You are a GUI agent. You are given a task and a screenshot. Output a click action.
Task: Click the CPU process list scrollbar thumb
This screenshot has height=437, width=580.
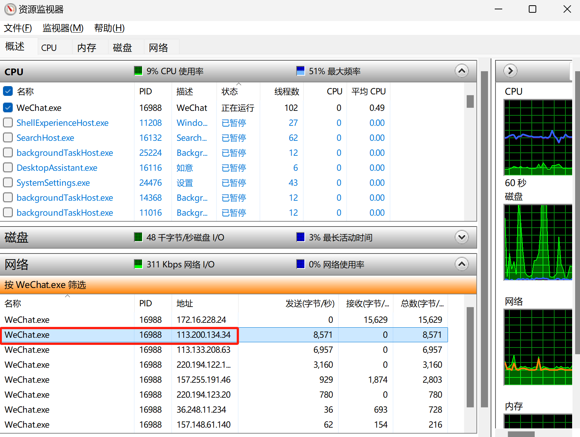(x=470, y=101)
